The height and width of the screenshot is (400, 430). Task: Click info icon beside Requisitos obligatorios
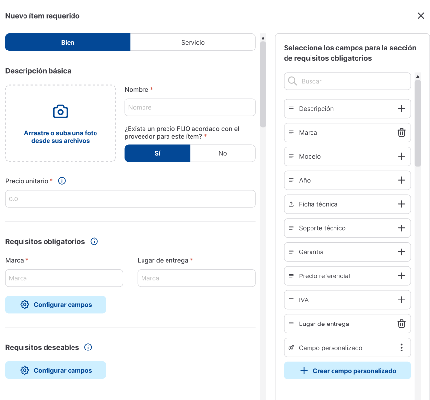point(94,241)
